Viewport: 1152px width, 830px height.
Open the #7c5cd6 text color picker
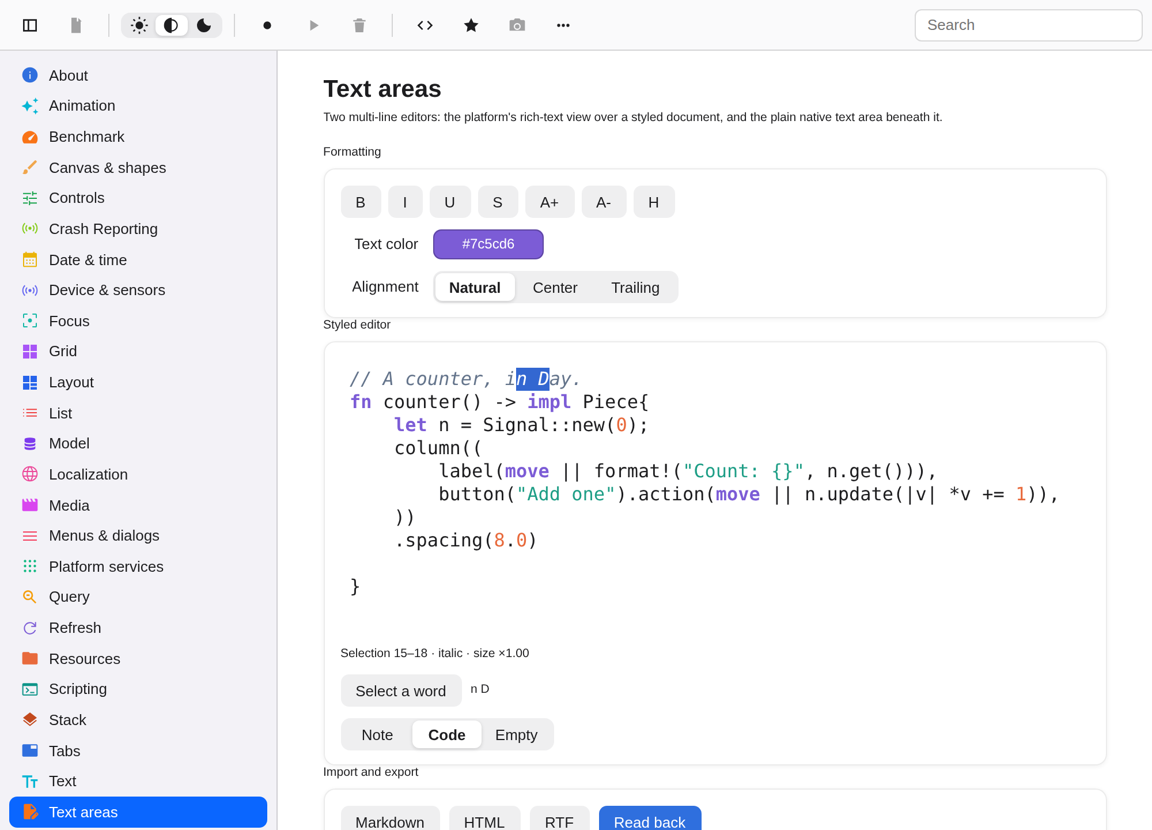(488, 244)
